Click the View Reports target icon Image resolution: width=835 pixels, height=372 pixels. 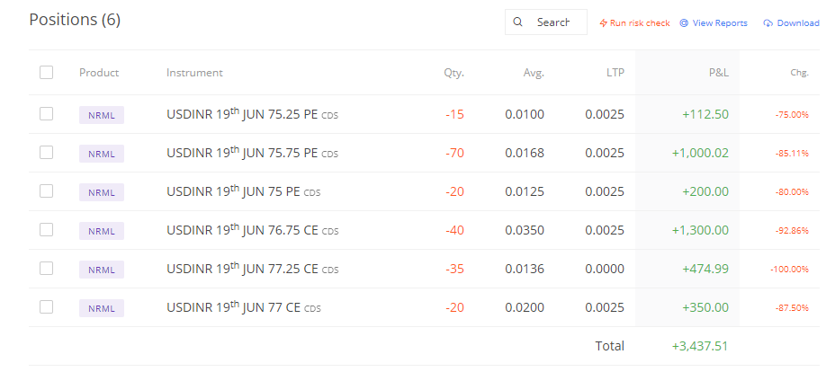click(x=684, y=23)
